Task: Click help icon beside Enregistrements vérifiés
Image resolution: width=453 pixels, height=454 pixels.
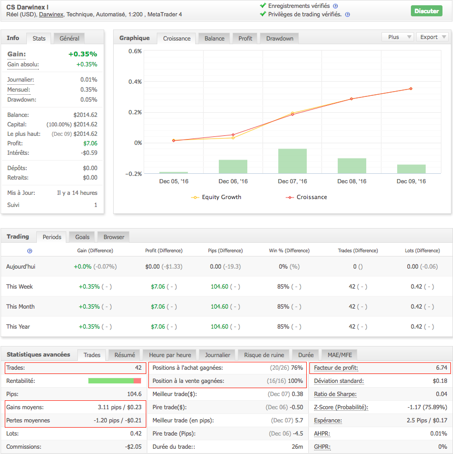Action: (x=335, y=6)
